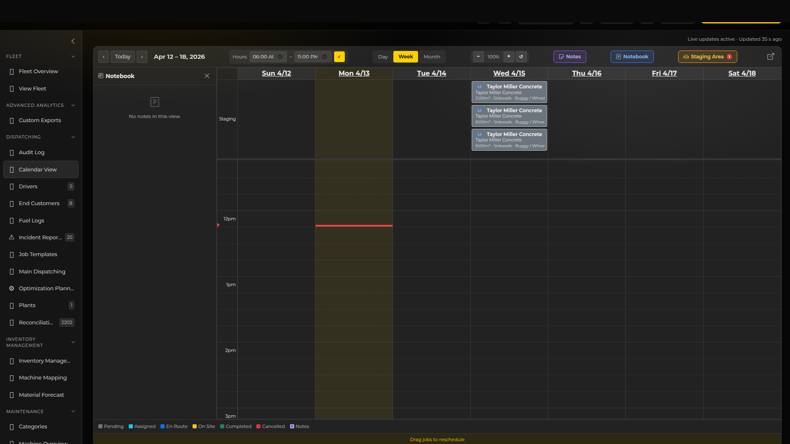Image resolution: width=790 pixels, height=444 pixels.
Task: Enable the hours filter checkmark toggle
Action: point(339,57)
